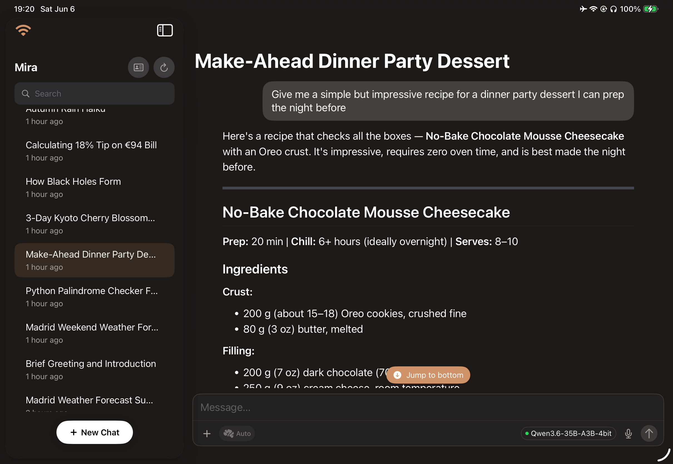Click the green status dot by model name
The width and height of the screenshot is (673, 464).
pyautogui.click(x=527, y=433)
